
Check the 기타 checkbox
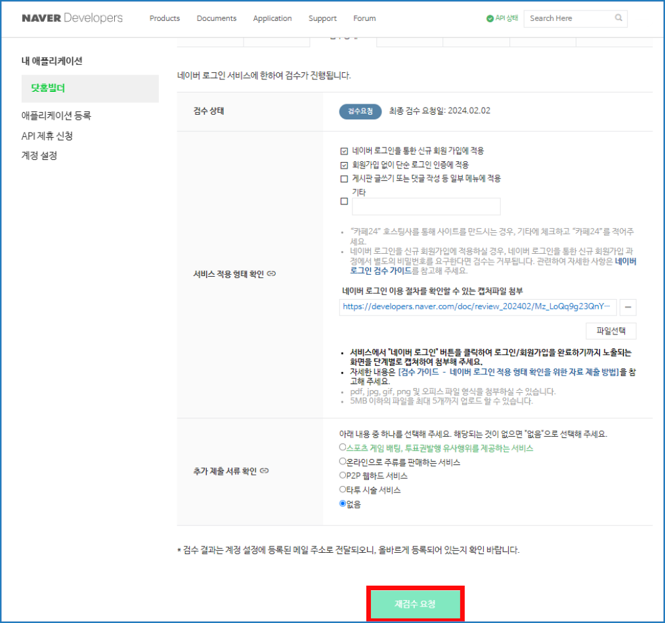(344, 201)
